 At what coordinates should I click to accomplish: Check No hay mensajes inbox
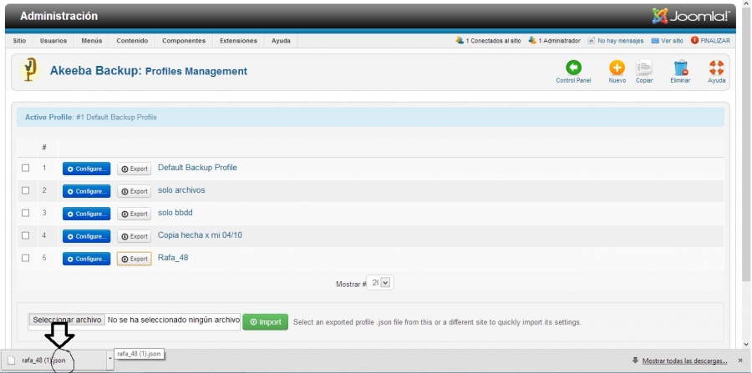tap(616, 41)
